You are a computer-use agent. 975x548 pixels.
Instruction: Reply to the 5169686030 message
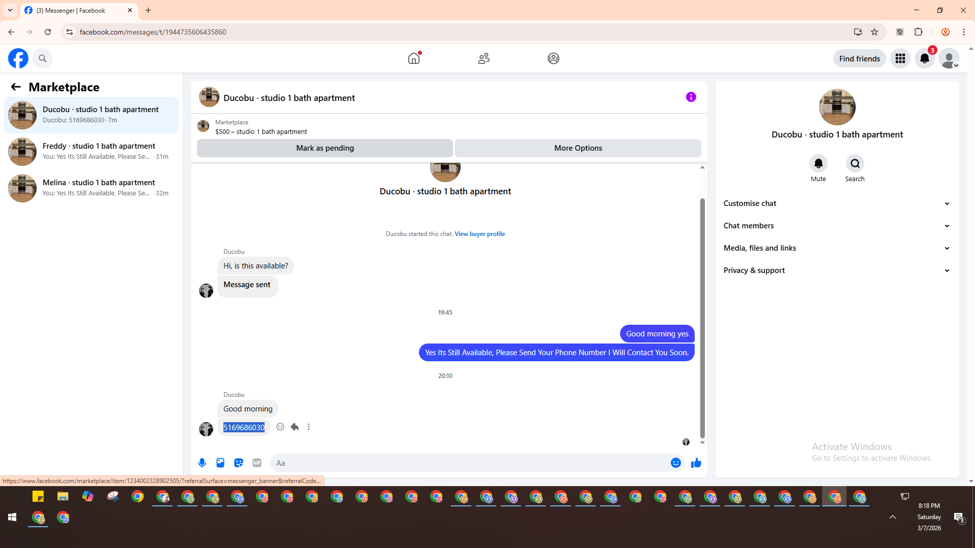(295, 427)
